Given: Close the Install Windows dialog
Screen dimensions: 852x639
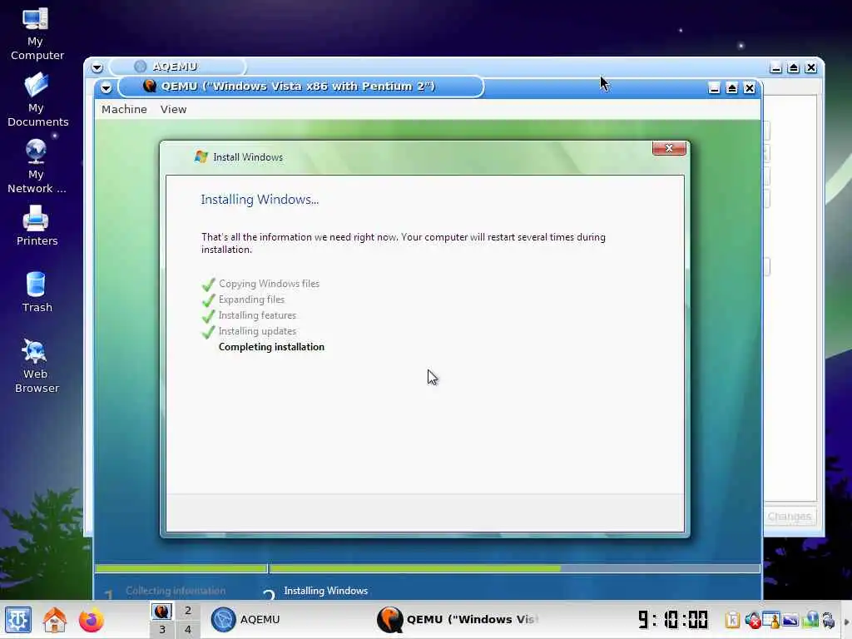Looking at the screenshot, I should (669, 148).
